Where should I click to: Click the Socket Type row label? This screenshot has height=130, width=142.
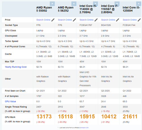(11, 25)
